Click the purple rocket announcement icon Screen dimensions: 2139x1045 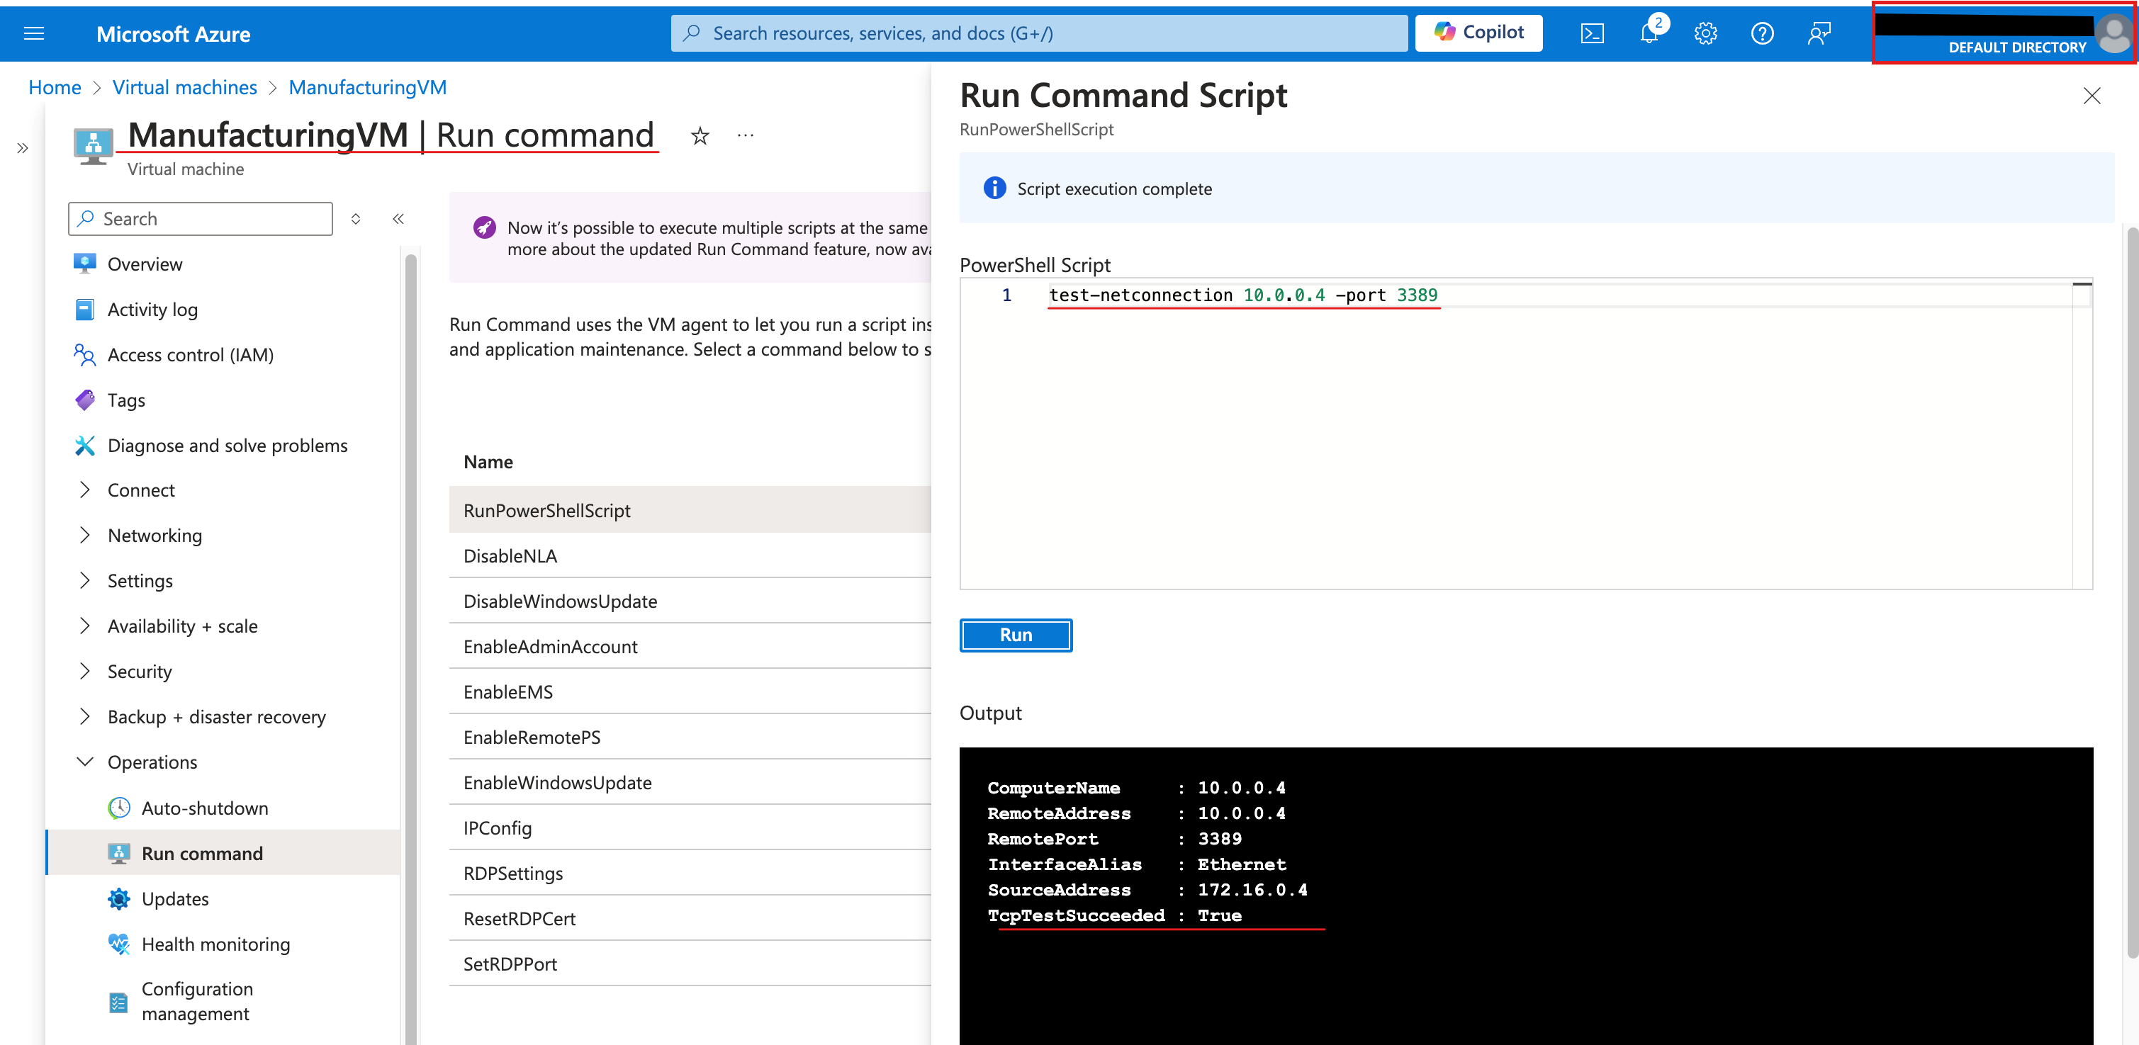pos(484,227)
